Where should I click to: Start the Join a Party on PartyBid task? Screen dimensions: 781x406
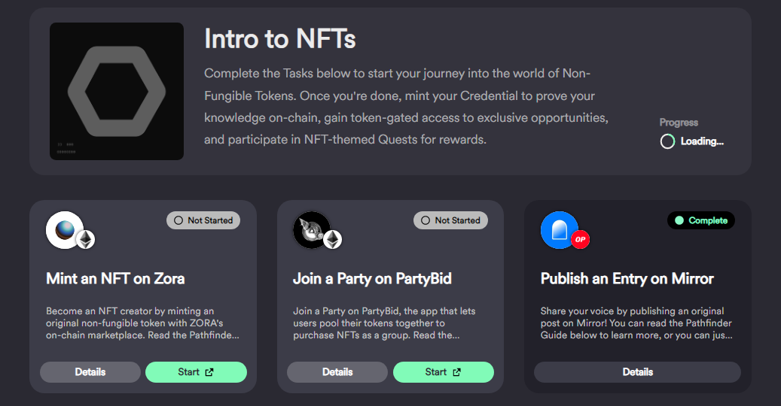pyautogui.click(x=444, y=372)
